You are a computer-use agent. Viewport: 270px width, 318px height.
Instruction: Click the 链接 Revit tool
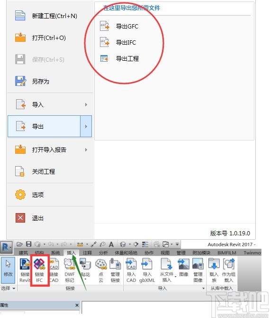click(25, 271)
